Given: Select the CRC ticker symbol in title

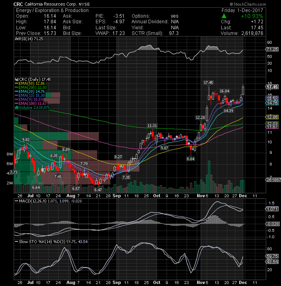Looking at the screenshot, I should [x=18, y=4].
